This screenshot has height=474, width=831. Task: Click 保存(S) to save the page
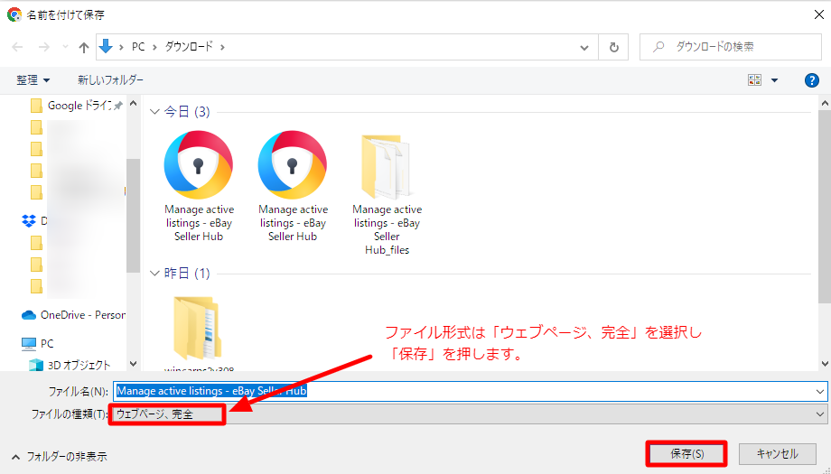[686, 454]
